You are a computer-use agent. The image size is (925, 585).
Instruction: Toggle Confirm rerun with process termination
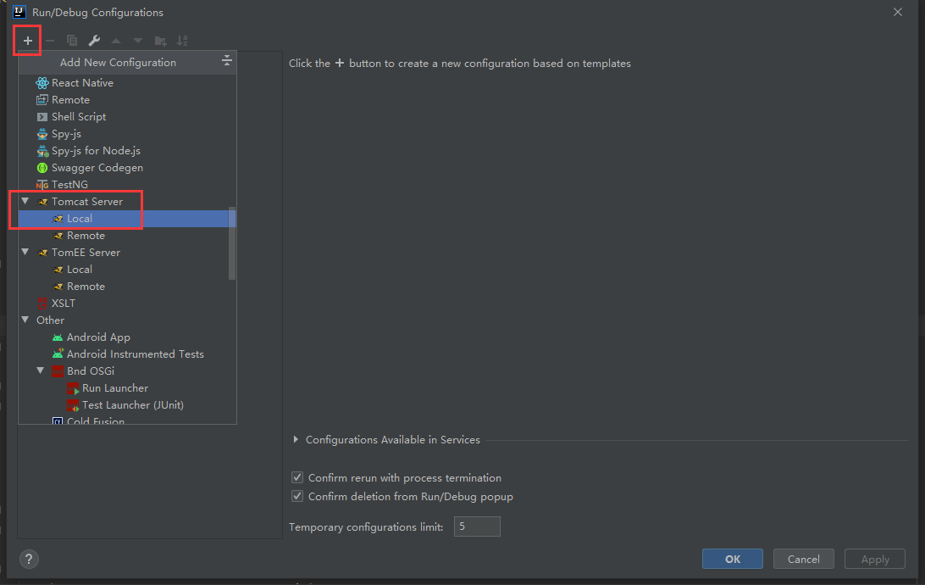click(x=297, y=477)
